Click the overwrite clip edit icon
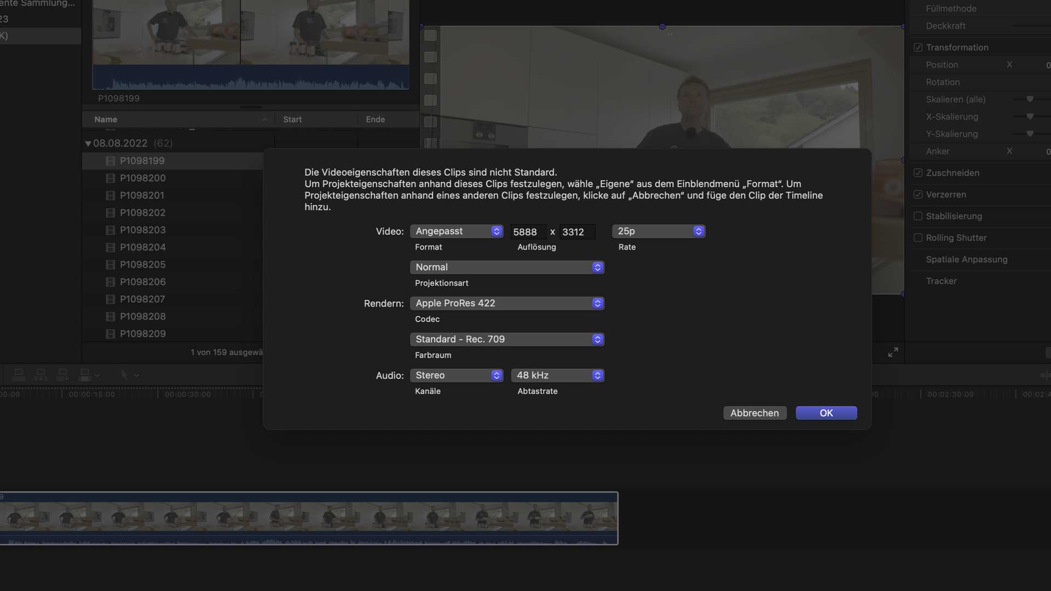 [x=85, y=375]
